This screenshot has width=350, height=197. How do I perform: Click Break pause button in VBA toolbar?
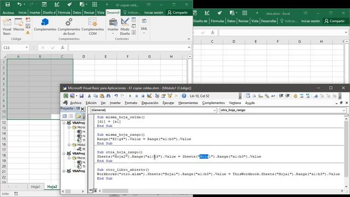point(137,96)
